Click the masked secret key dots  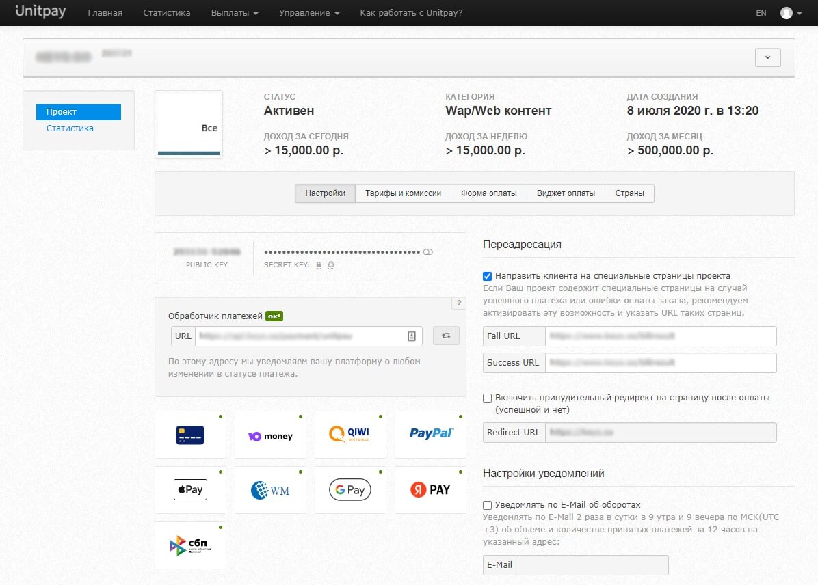tap(342, 252)
